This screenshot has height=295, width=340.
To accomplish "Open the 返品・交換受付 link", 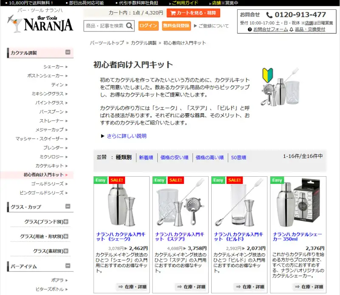I will 310,29.
